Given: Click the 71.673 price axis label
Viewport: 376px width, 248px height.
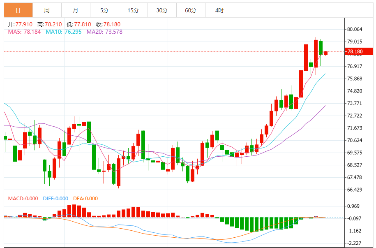Looking at the screenshot, I should pos(355,128).
